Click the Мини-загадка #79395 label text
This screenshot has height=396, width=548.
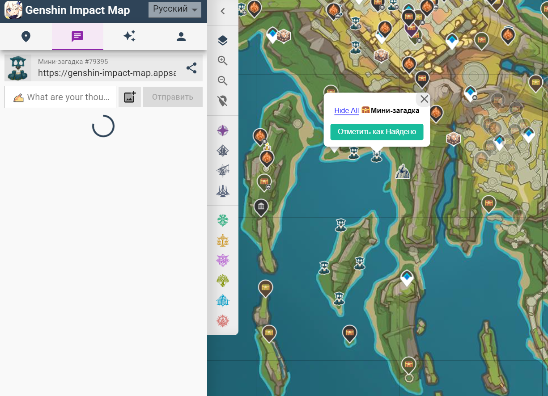point(73,61)
